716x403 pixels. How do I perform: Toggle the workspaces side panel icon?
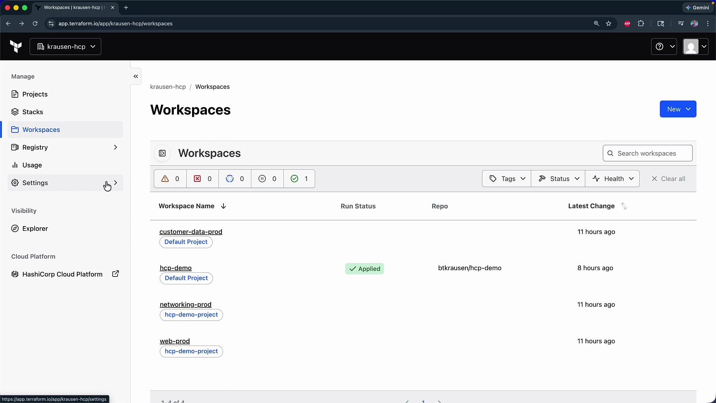[x=162, y=153]
